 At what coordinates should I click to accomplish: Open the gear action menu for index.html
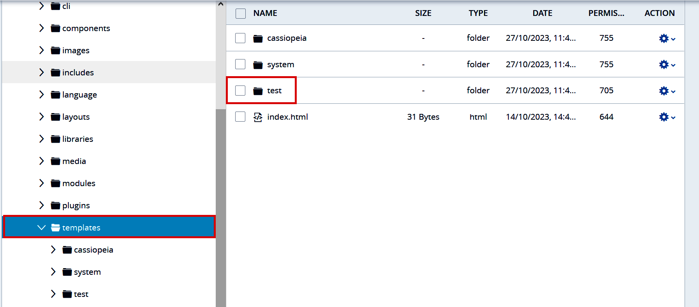coord(667,117)
